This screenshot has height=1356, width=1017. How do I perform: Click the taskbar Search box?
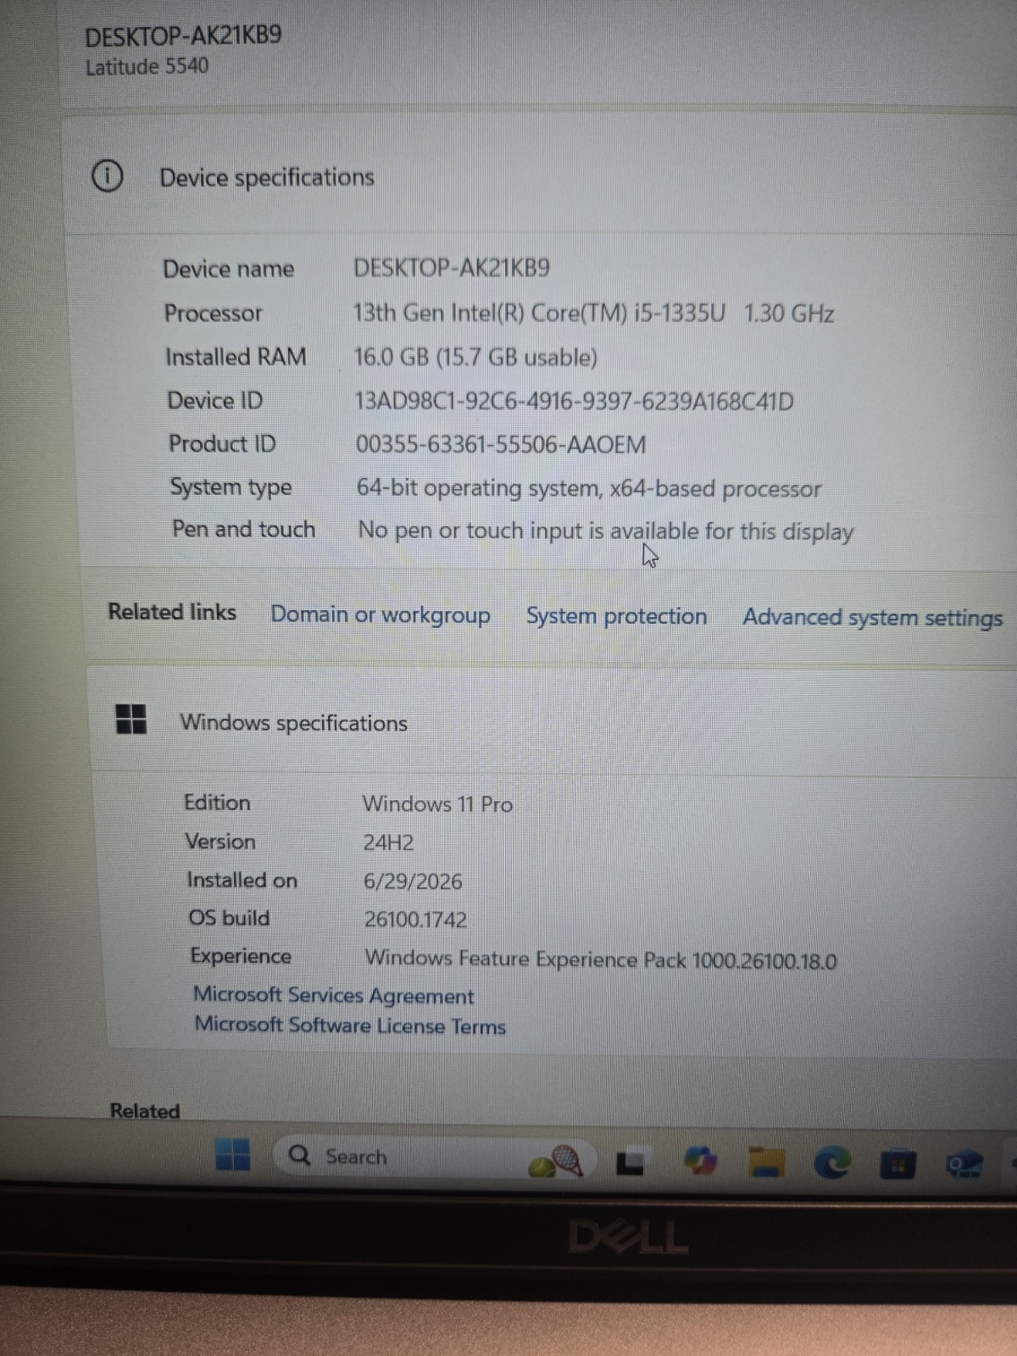click(434, 1157)
